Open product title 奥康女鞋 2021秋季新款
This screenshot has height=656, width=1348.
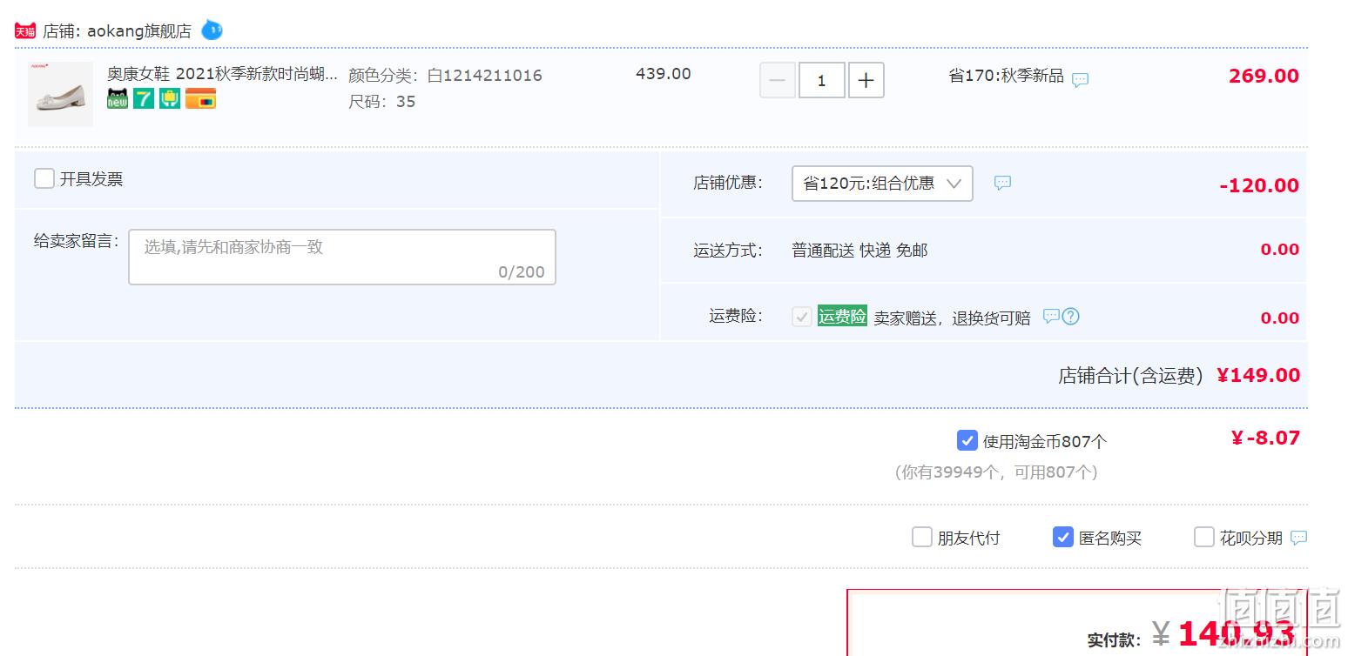click(x=222, y=75)
